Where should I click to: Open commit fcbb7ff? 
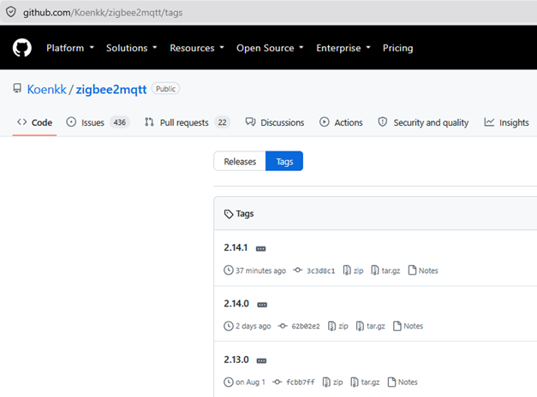pyautogui.click(x=294, y=382)
